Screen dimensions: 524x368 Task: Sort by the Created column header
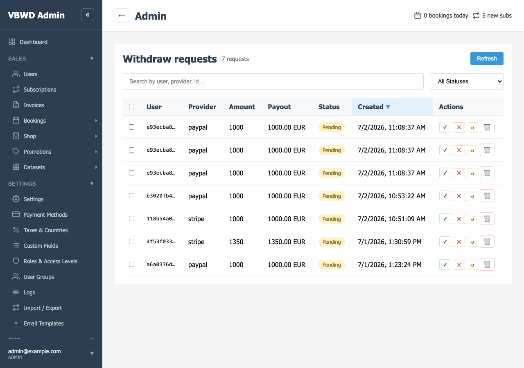point(392,107)
